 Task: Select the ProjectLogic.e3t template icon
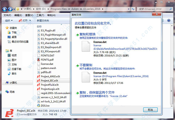38,89
